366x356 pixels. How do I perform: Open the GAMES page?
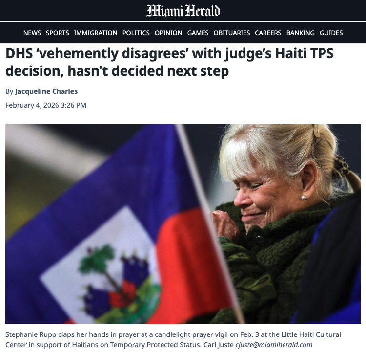198,33
